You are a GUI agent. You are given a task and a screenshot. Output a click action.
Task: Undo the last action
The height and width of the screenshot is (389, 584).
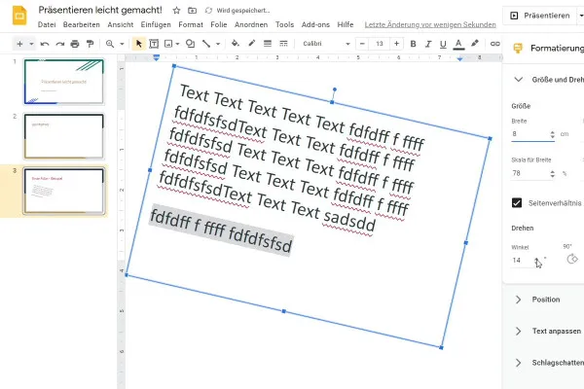45,44
